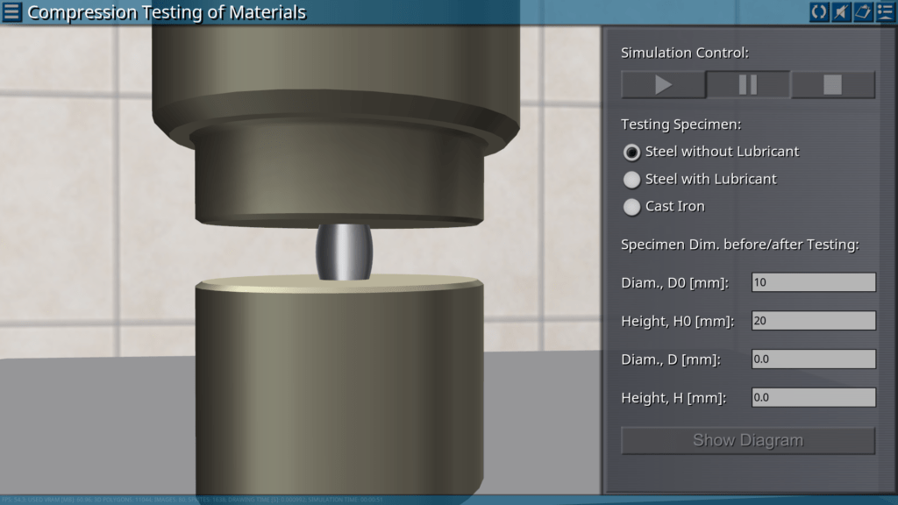Open the hamburger menu

pos(12,12)
